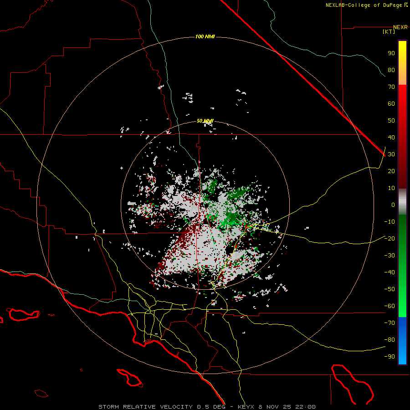Screen dimensions: 410x410
Task: Click the Storm Relative Velocity footer caption
Action: (207, 407)
